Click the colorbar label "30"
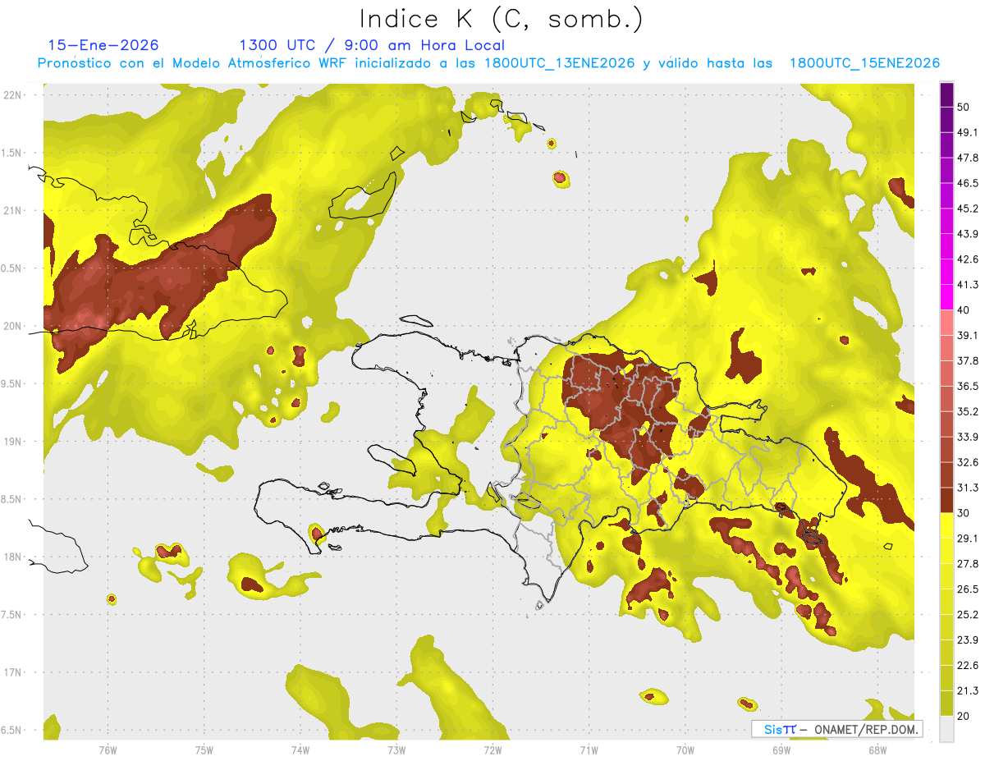Screen dimensions: 985x761 [964, 513]
